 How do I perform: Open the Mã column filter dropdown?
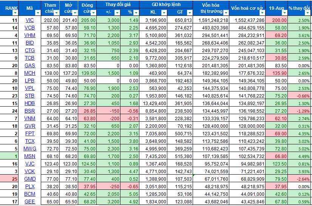(38, 13)
